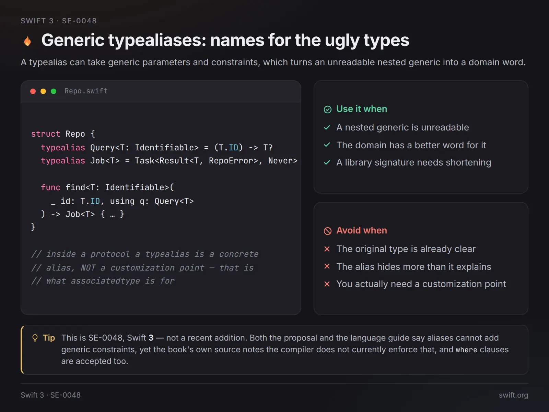Click the Use it when heading
This screenshot has width=549, height=412.
362,109
